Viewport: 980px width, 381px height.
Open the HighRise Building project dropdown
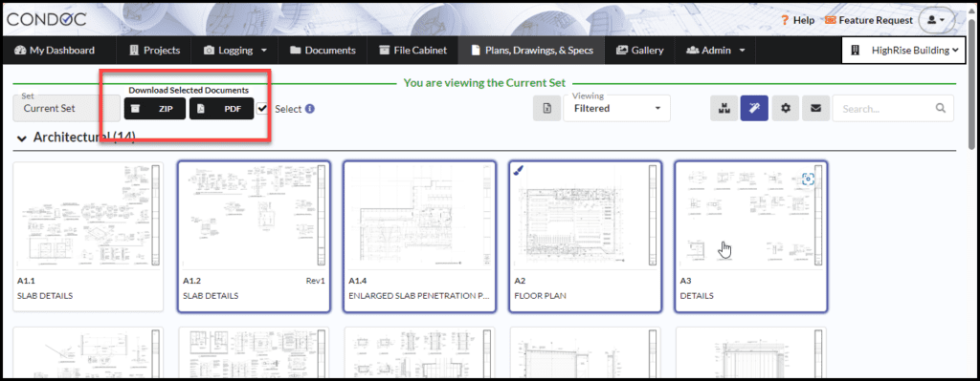coord(904,51)
